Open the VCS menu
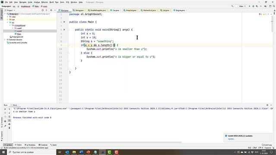This screenshot has width=276, height=155. (67, 2)
